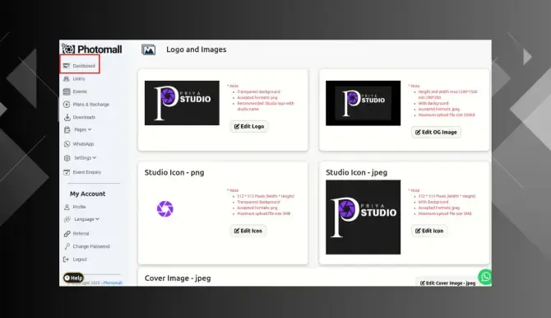The height and width of the screenshot is (318, 551).
Task: Click the OG image thumbnail
Action: click(x=363, y=103)
